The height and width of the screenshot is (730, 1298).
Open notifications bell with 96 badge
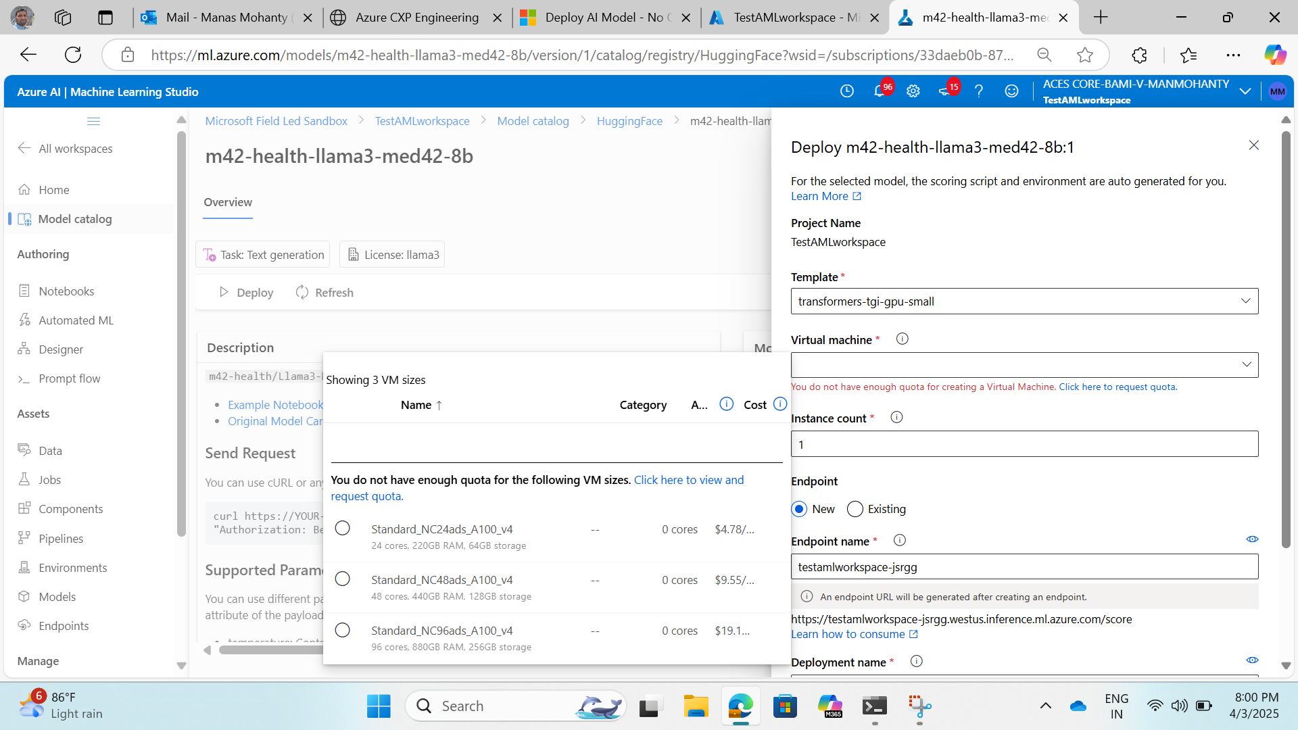[x=880, y=91]
